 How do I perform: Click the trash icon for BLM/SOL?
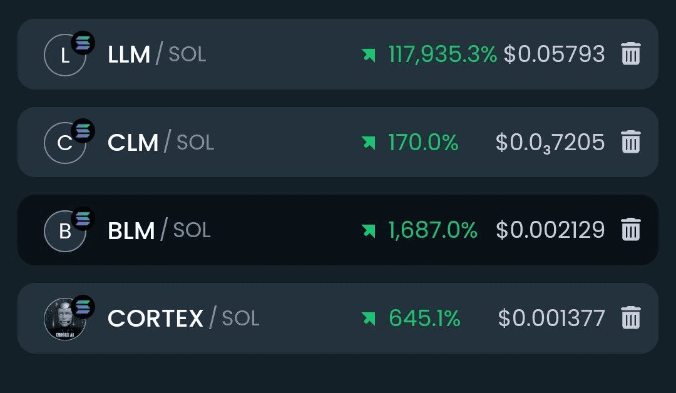click(x=631, y=229)
